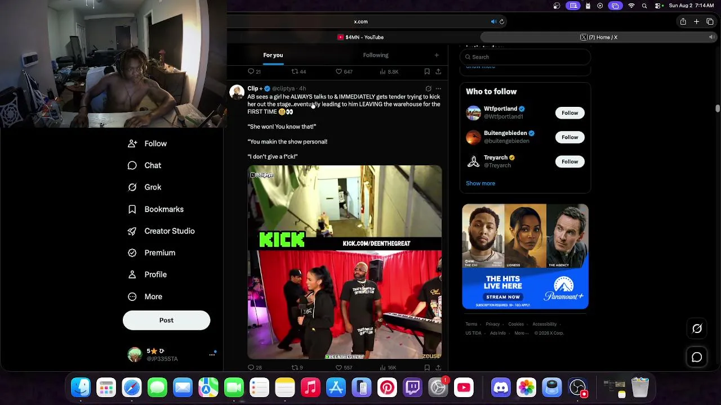Open the floating Grok button
The image size is (721, 405).
click(697, 329)
